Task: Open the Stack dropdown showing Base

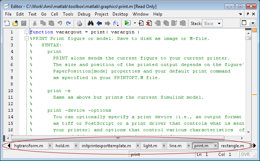Action: (212, 23)
